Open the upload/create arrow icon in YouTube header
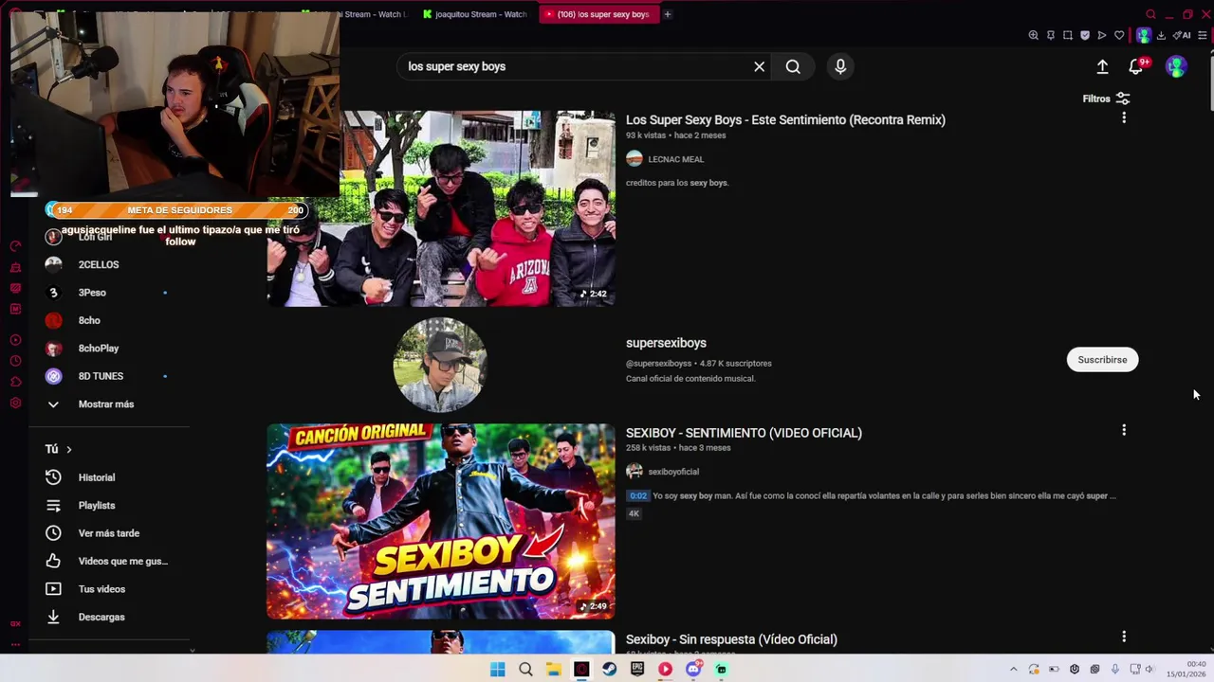Screen dimensions: 1214x682 tap(1102, 66)
